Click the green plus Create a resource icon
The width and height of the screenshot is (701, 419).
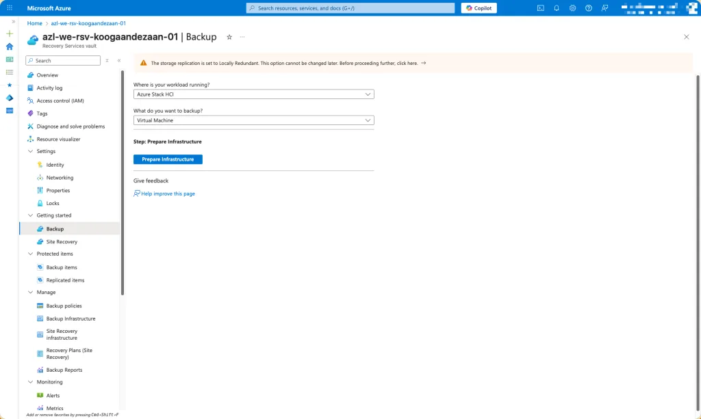10,33
